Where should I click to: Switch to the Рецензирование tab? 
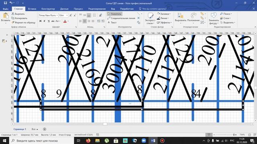click(x=97, y=9)
